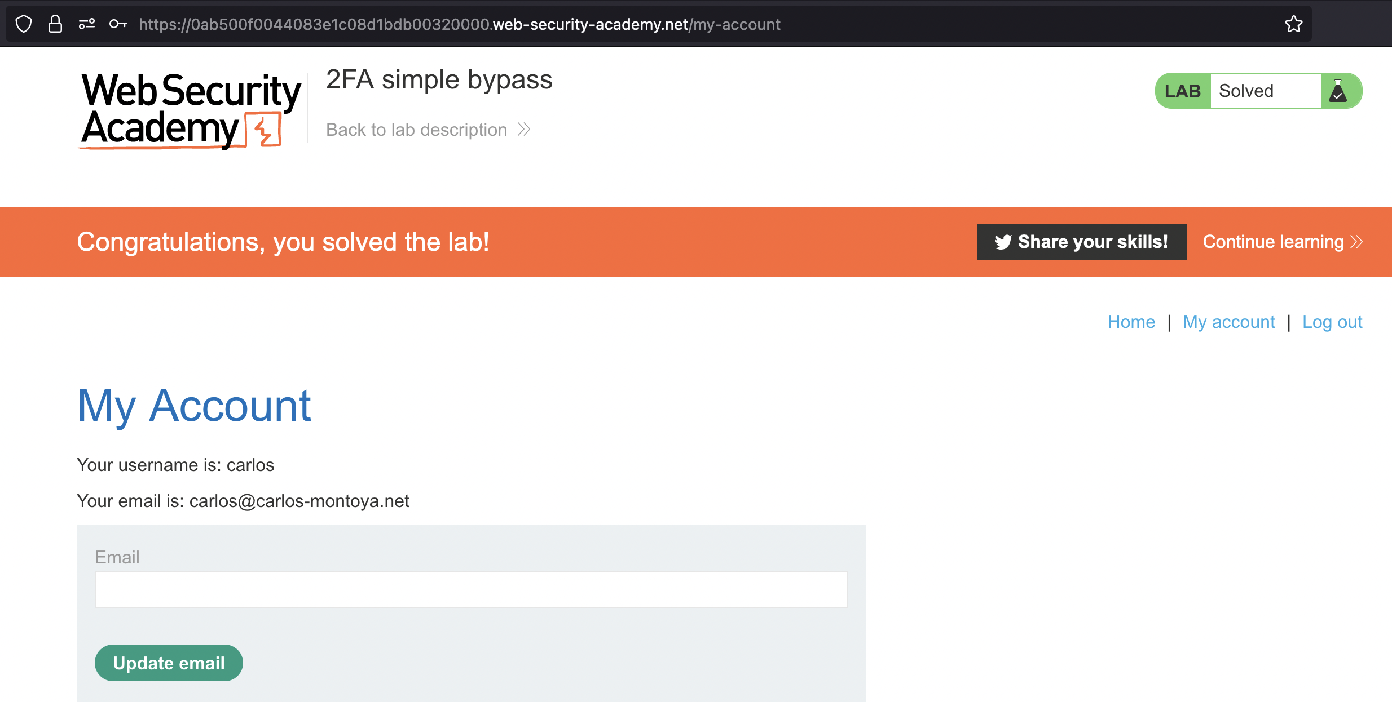Viewport: 1392px width, 702px height.
Task: Open the Home navigation link
Action: click(x=1131, y=322)
